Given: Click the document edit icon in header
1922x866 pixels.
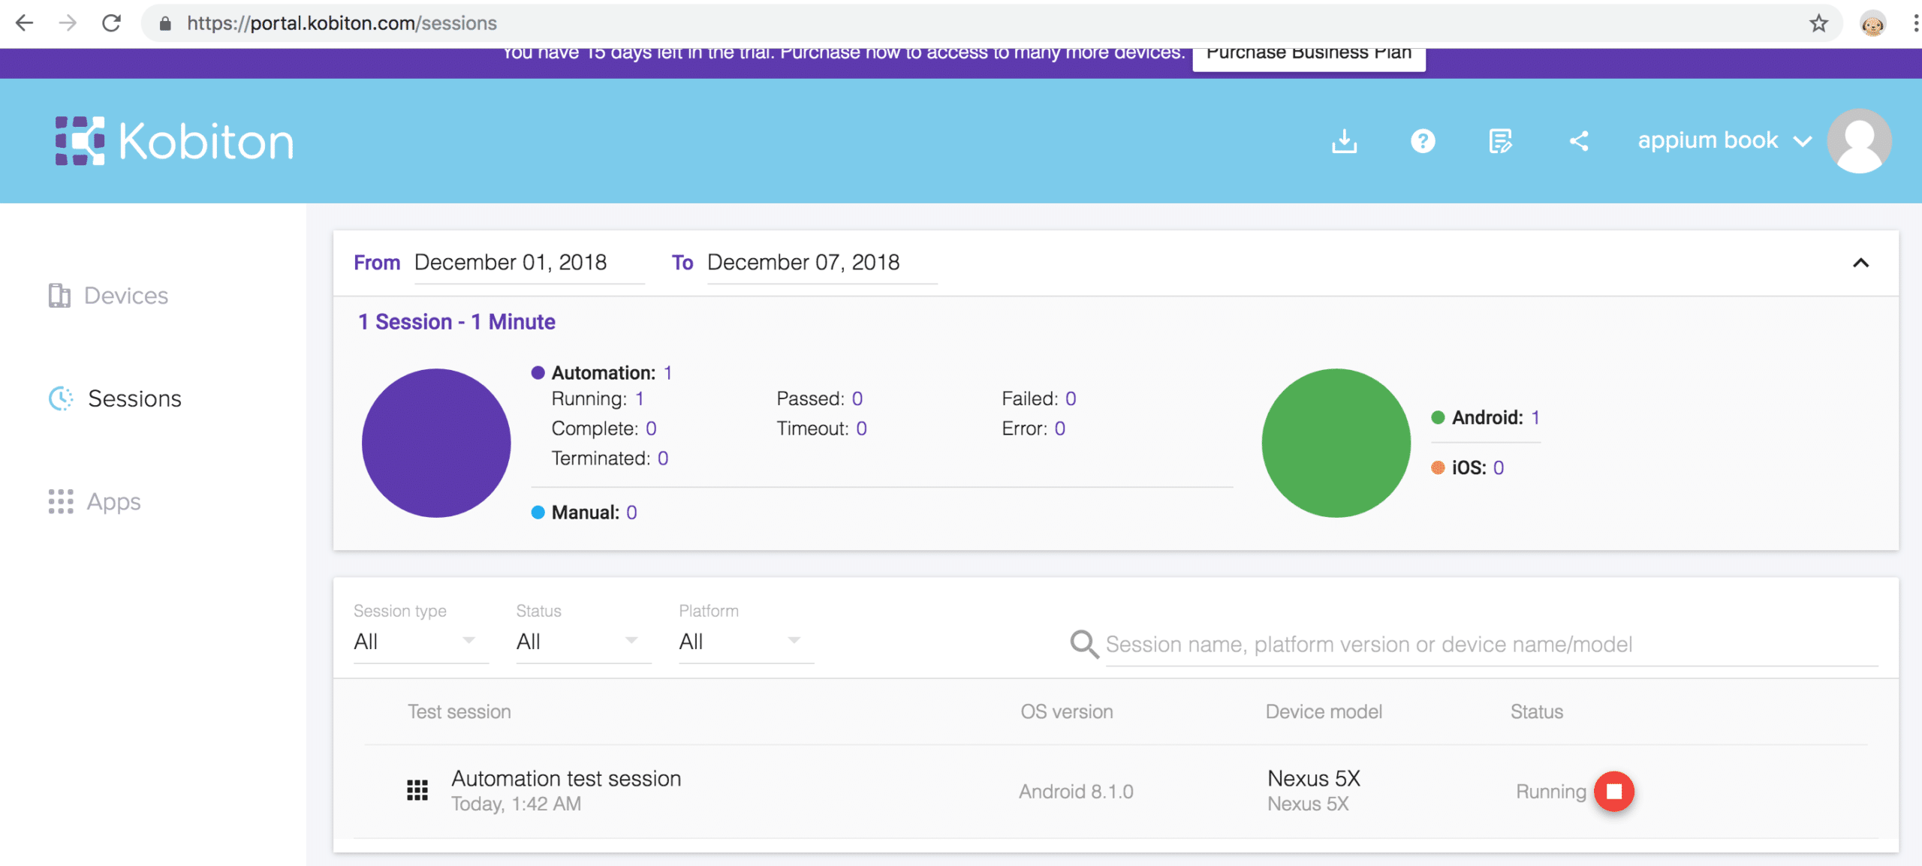Looking at the screenshot, I should coord(1500,141).
